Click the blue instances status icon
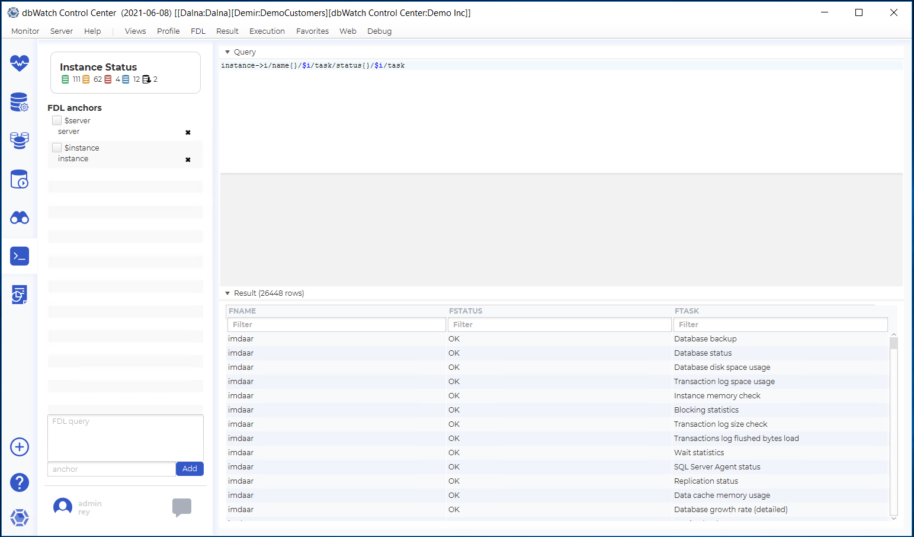Viewport: 914px width, 537px height. tap(126, 79)
